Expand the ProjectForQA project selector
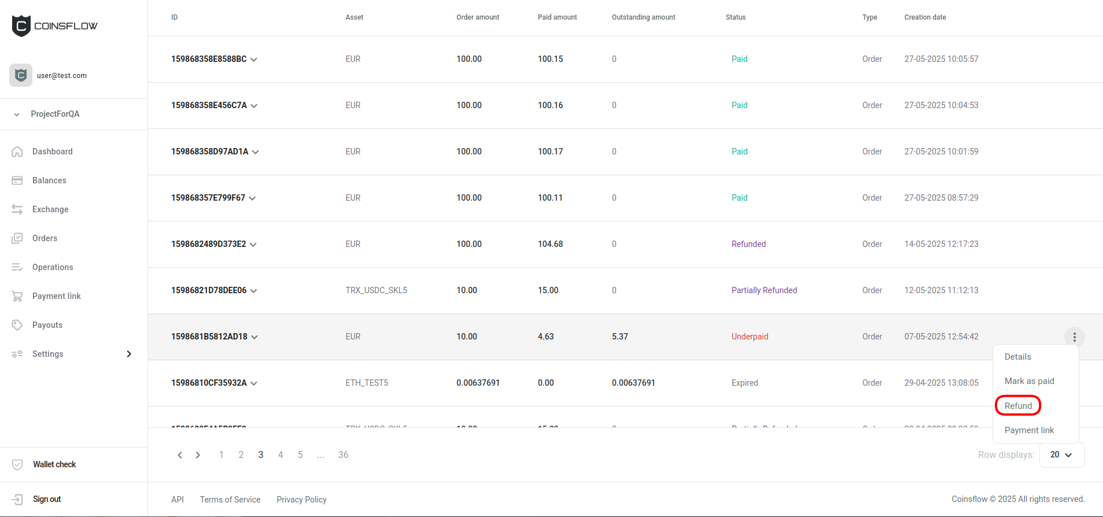1103x517 pixels. click(17, 115)
